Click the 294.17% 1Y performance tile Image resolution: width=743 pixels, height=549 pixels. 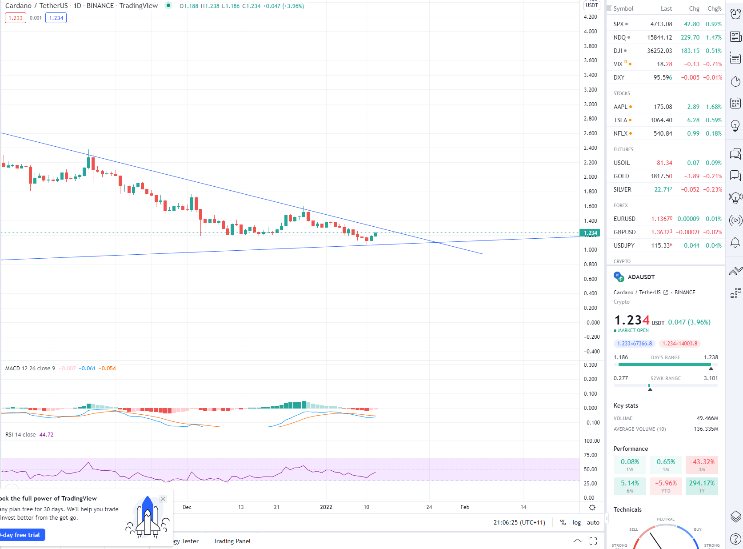click(x=702, y=486)
